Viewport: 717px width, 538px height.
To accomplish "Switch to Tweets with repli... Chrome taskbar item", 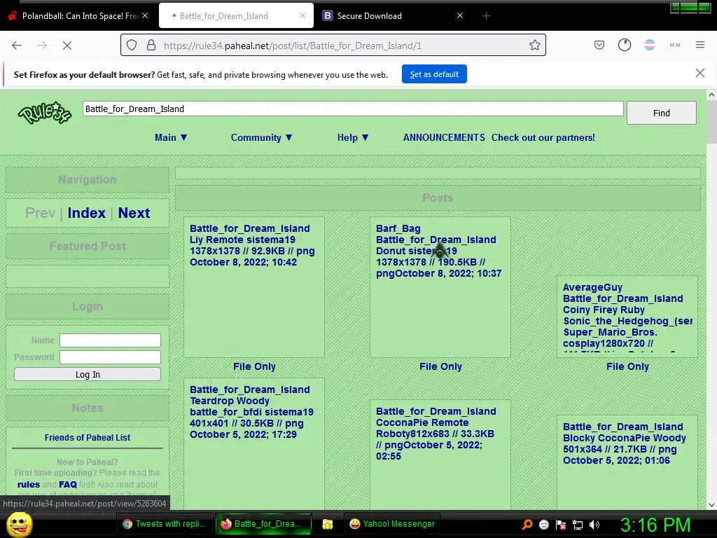I will point(165,524).
